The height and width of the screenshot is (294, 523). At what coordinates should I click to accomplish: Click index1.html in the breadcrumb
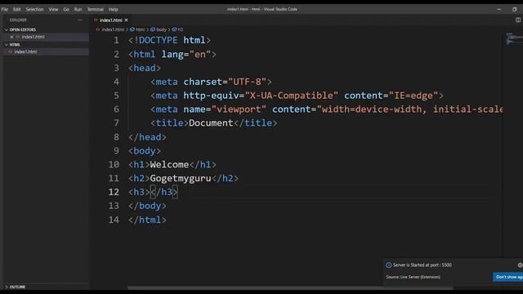[x=113, y=29]
